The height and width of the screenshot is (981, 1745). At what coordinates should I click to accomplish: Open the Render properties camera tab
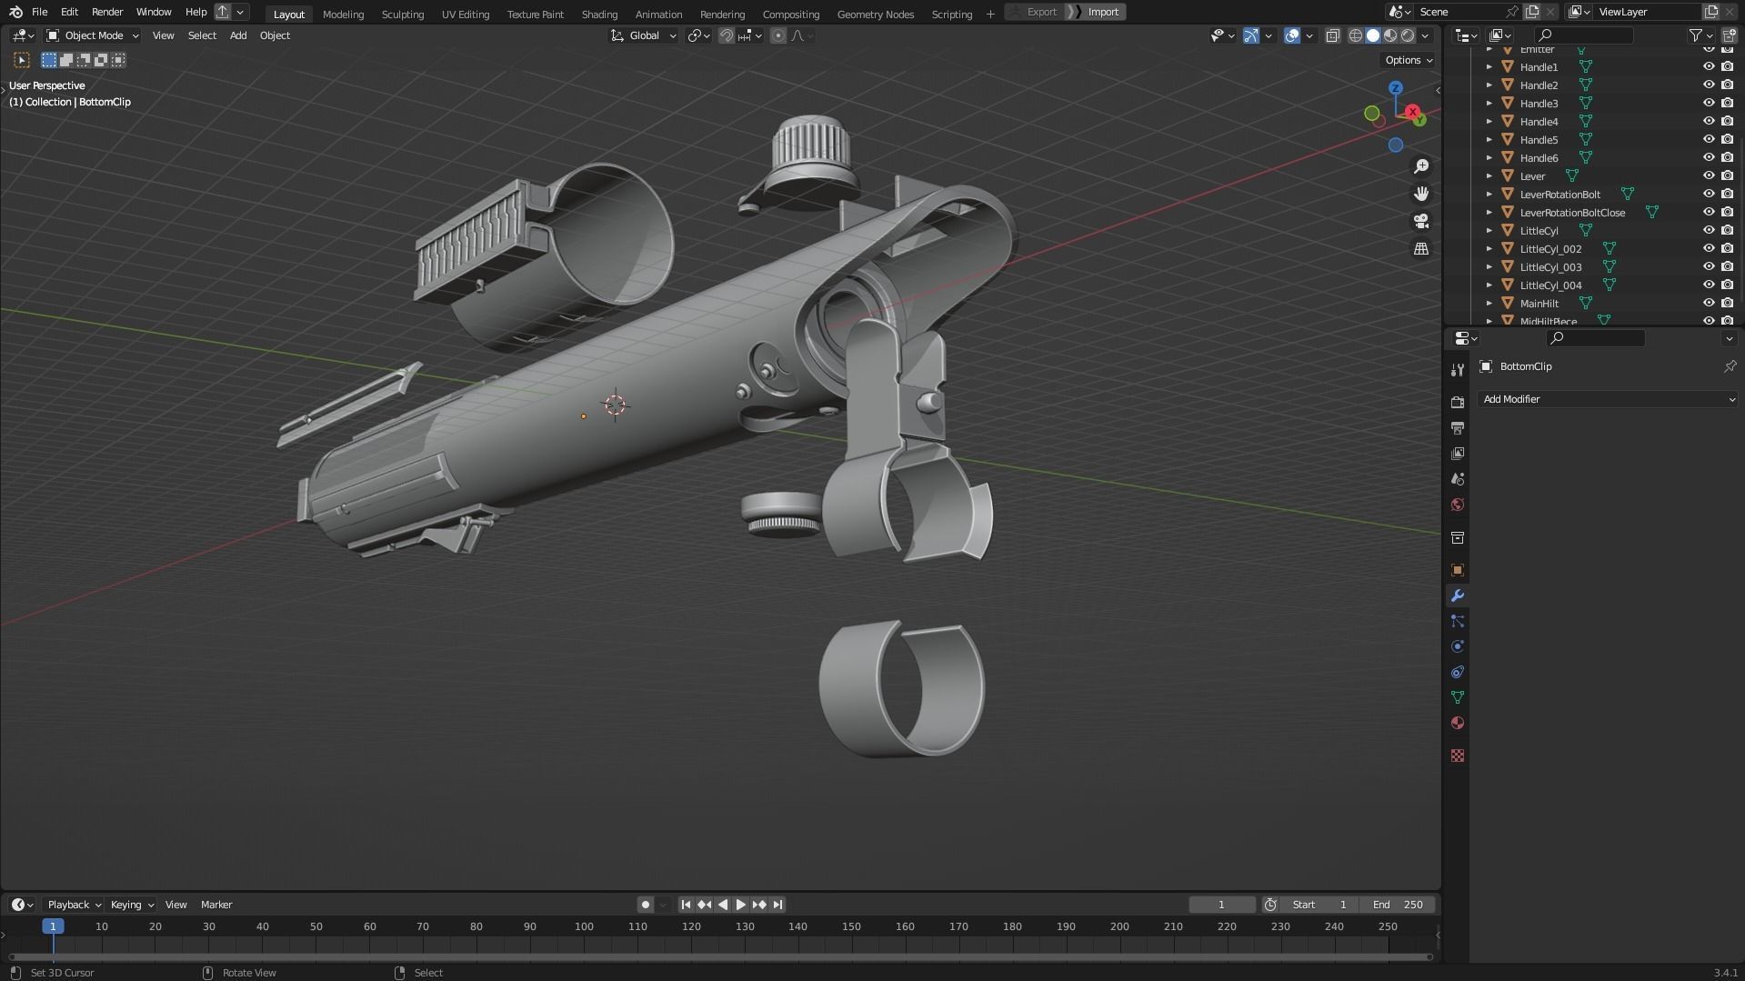coord(1458,402)
